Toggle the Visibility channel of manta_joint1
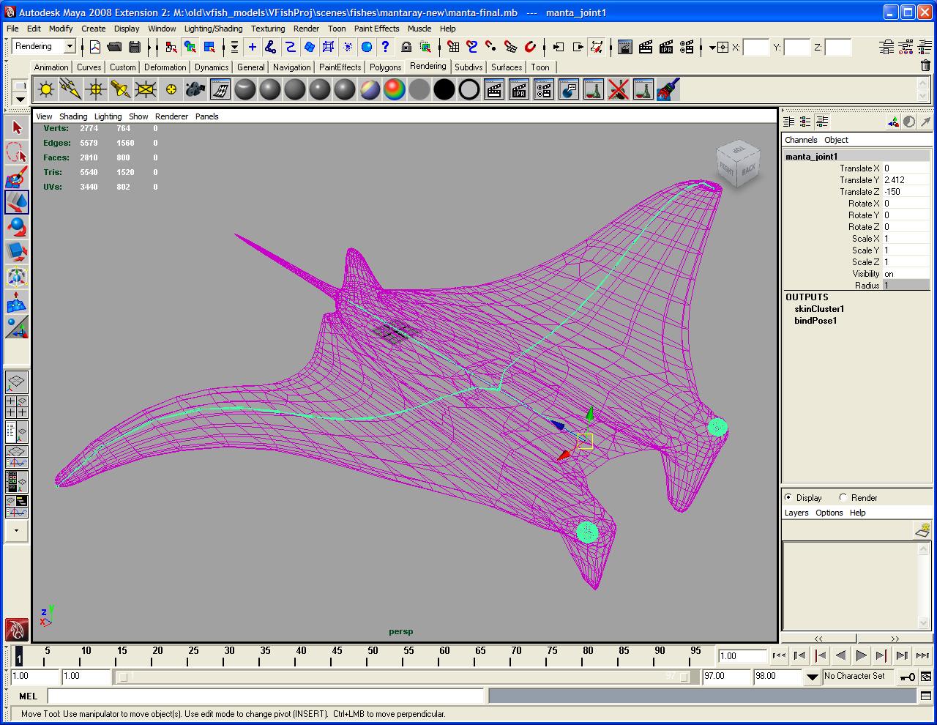The image size is (937, 725). [x=897, y=273]
